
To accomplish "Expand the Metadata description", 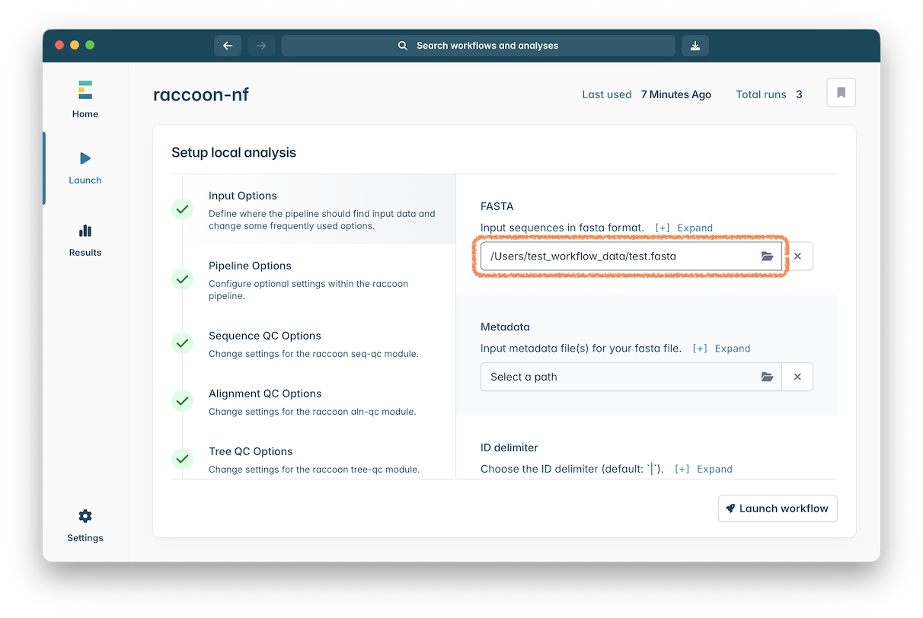I will (721, 349).
